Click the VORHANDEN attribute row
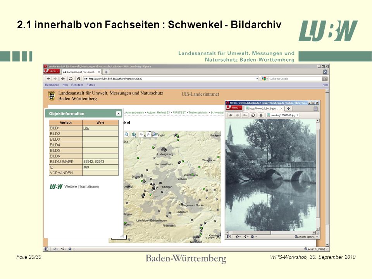372x279 pixels. (84, 173)
